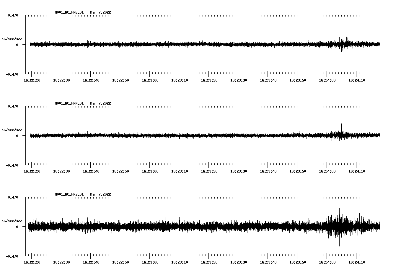Click the N001_NC_HNZ_01 plot title
401x273 pixels.
(x=69, y=194)
